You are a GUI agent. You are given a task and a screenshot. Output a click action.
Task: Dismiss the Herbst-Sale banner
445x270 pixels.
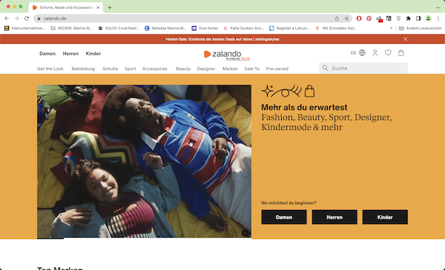405,39
